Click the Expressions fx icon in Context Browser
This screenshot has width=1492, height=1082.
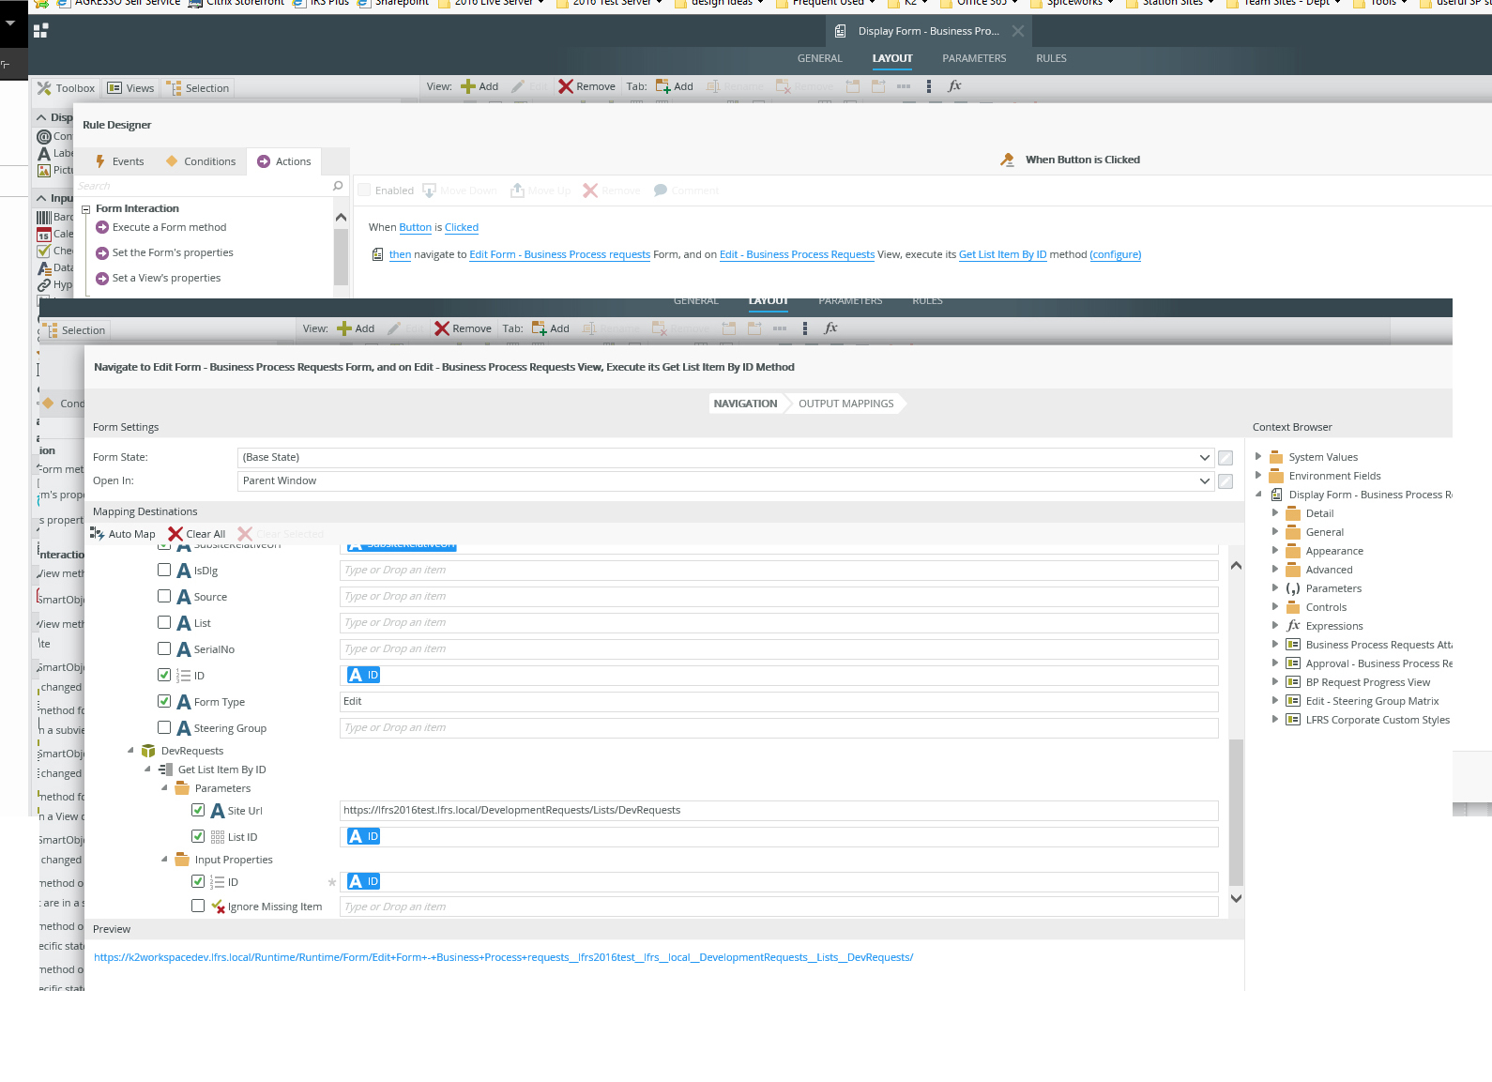pos(1293,626)
